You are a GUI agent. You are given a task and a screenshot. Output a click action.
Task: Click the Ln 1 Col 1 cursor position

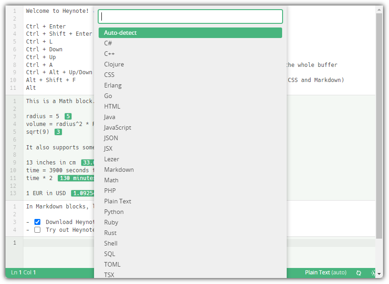[23, 273]
